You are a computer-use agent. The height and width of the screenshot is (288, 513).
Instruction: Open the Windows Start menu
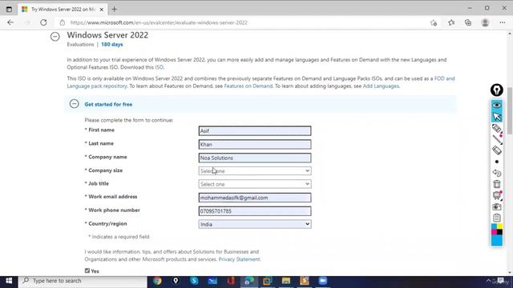point(9,281)
